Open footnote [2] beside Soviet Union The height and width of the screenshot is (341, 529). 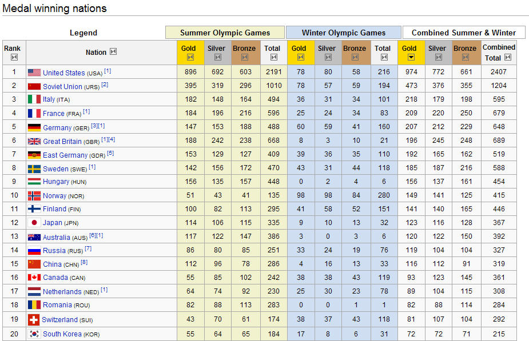[105, 85]
